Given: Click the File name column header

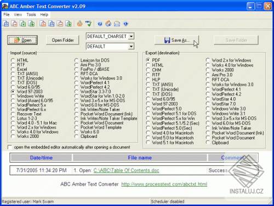Looking at the screenshot, I should pos(140,158).
